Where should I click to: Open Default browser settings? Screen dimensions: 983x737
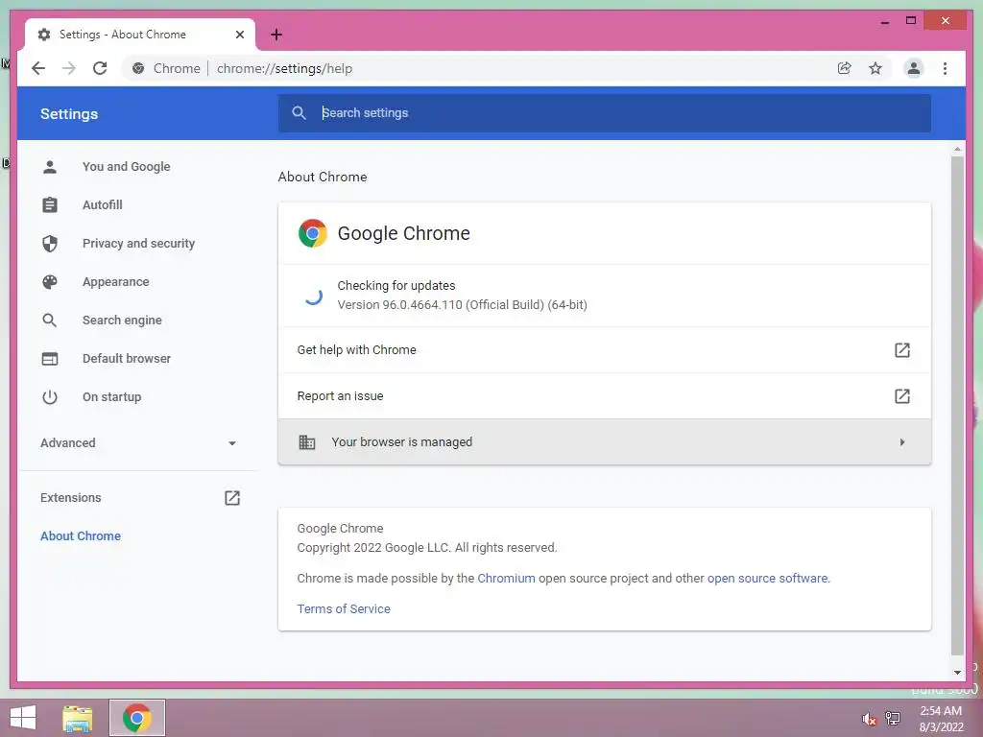(x=127, y=359)
